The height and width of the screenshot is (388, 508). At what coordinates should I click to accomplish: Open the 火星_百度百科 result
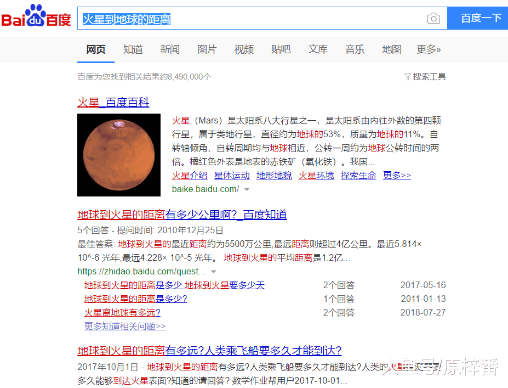click(113, 102)
